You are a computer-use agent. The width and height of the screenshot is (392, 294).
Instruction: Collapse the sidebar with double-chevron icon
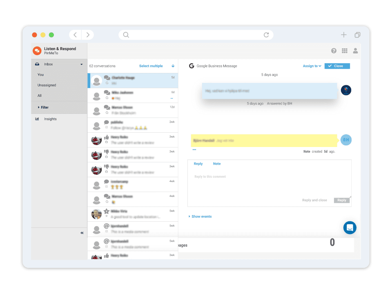[82, 233]
